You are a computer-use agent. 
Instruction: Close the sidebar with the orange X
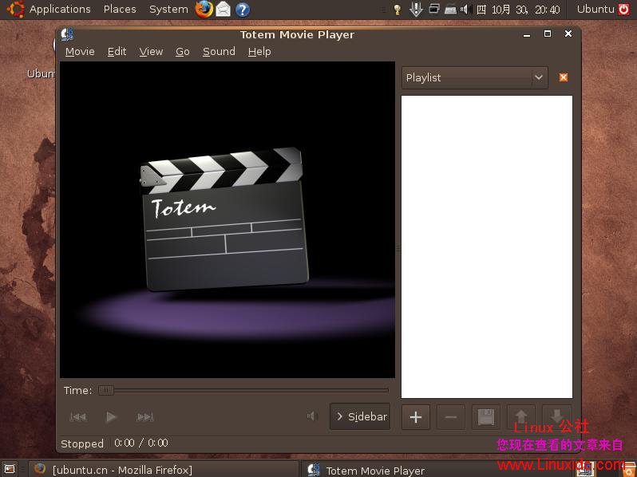tap(563, 77)
